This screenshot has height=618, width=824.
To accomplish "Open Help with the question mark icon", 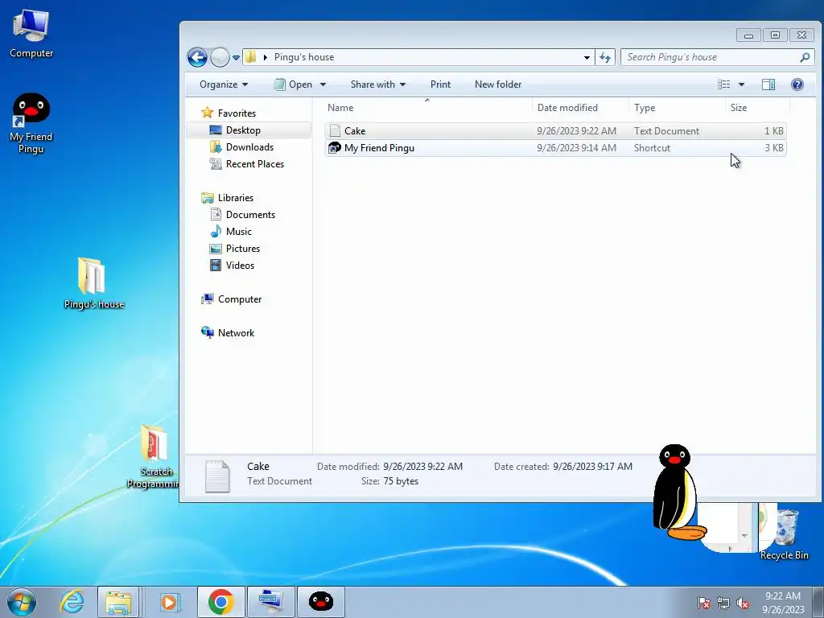I will pyautogui.click(x=797, y=84).
